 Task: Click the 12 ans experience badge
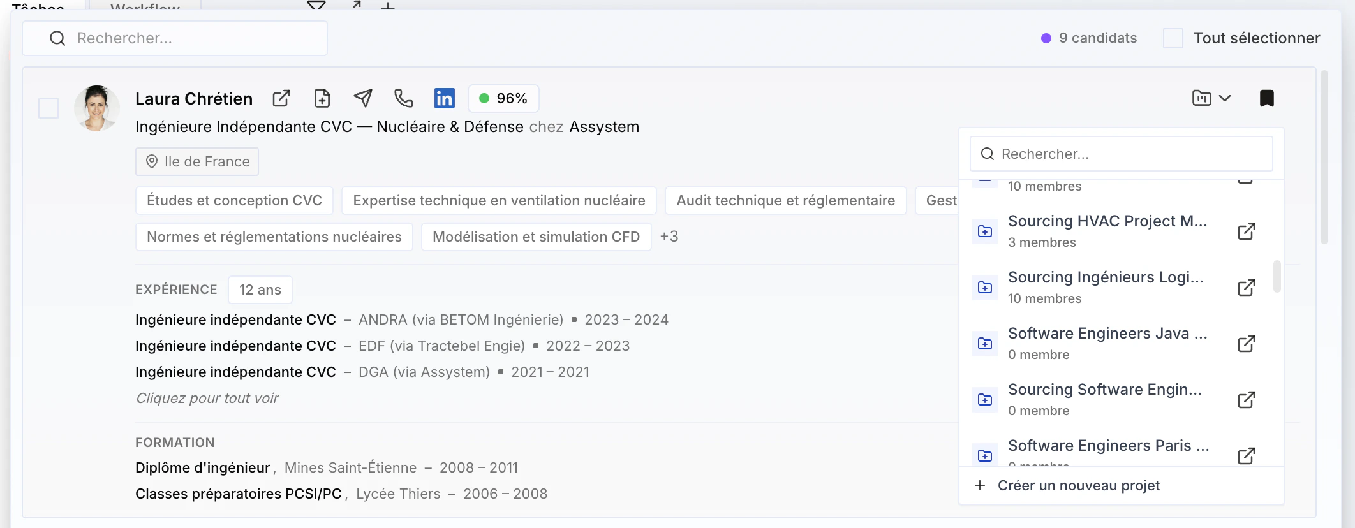[x=260, y=290]
